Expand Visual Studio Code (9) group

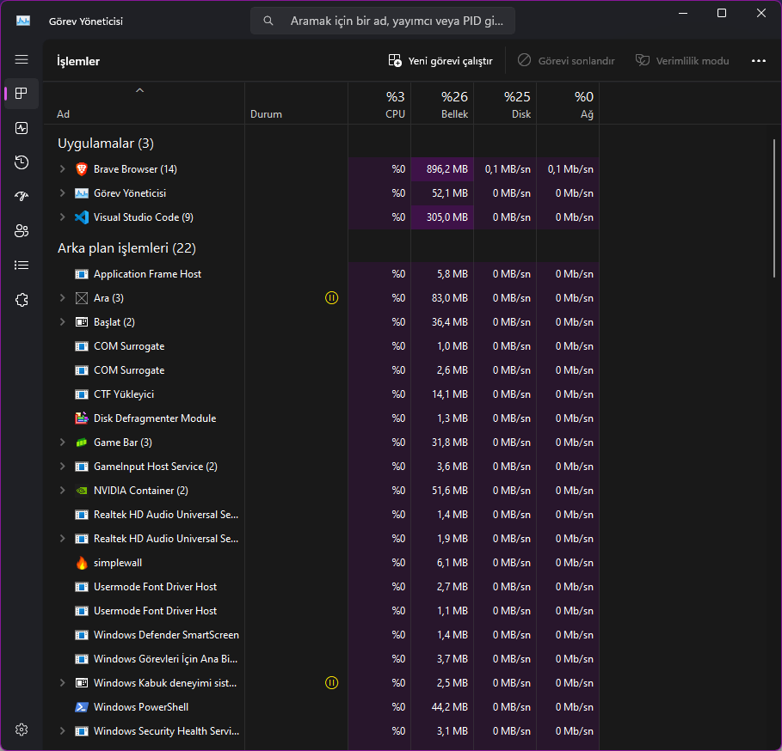tap(62, 217)
